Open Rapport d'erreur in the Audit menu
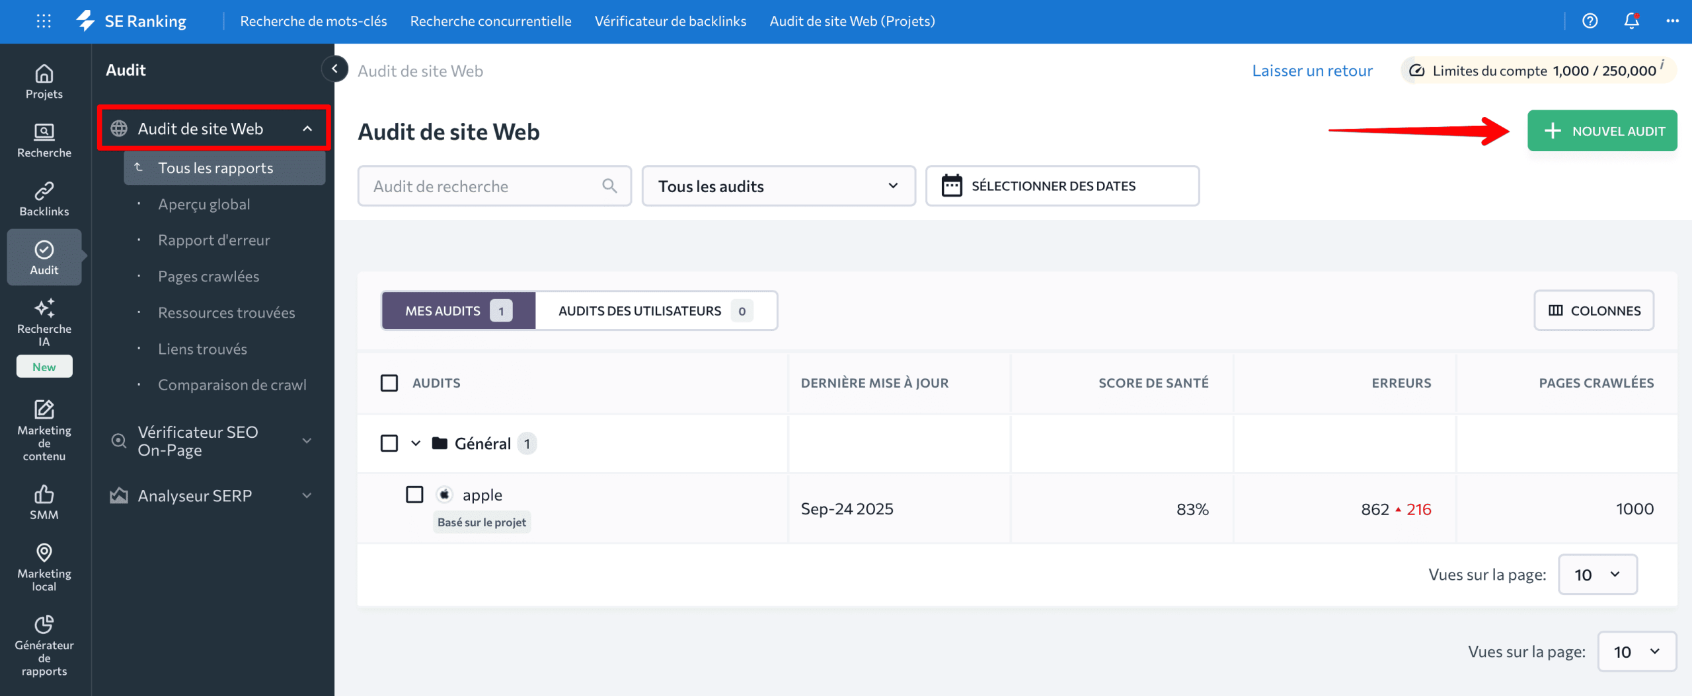The height and width of the screenshot is (696, 1692). click(x=213, y=240)
